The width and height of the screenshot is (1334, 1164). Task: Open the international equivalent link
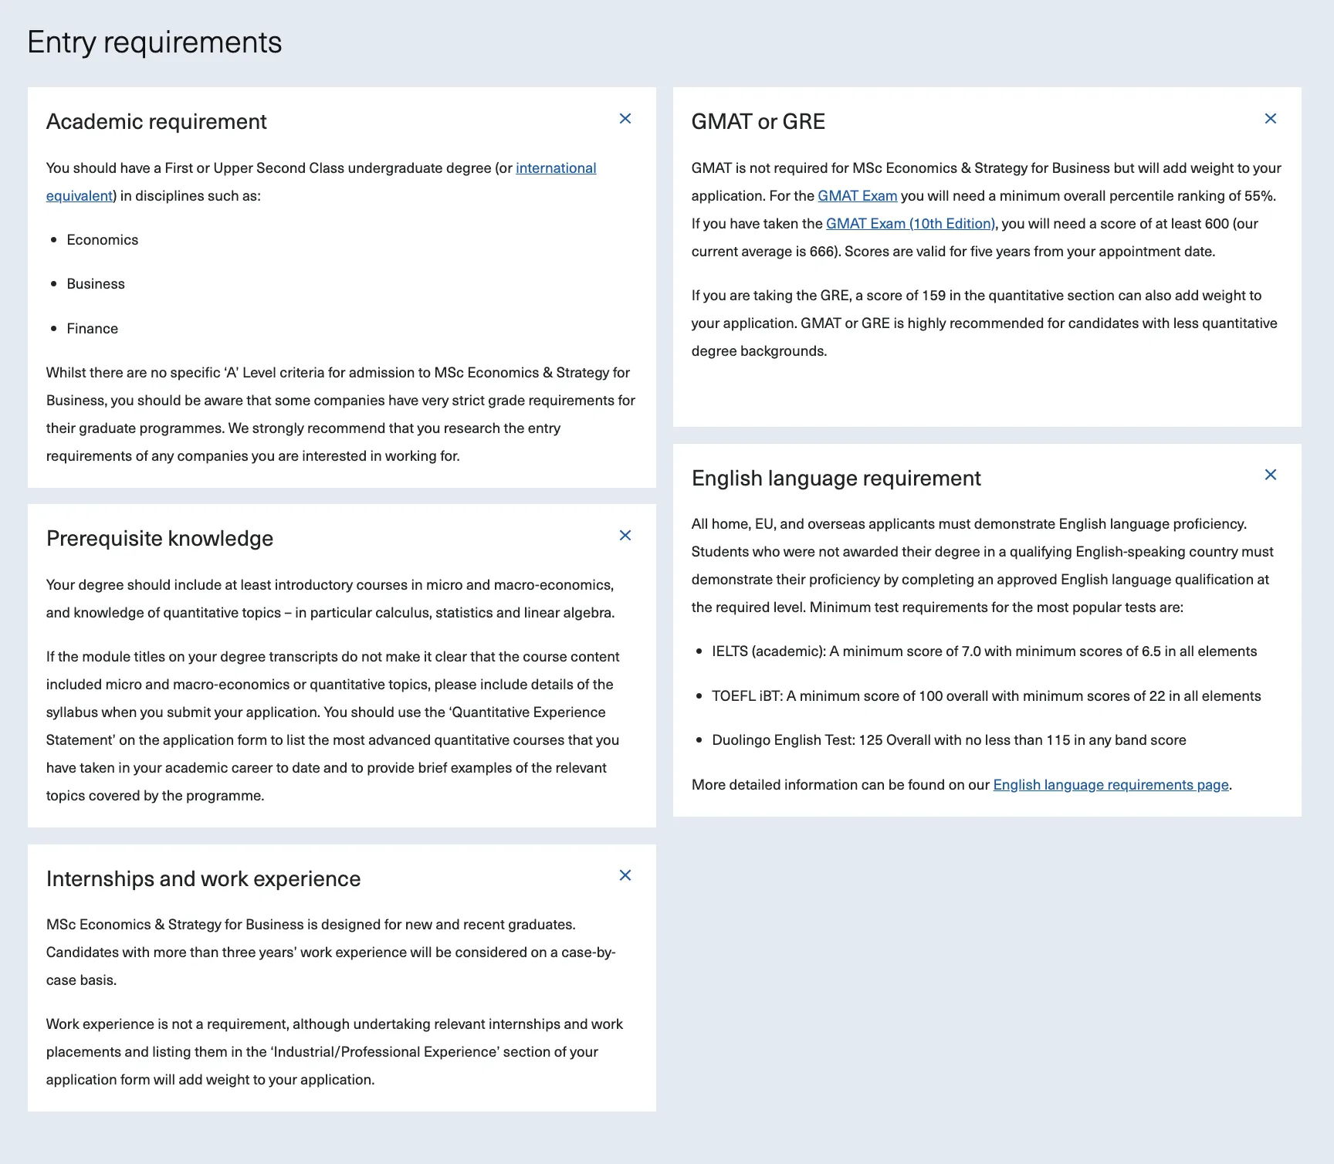tap(555, 168)
